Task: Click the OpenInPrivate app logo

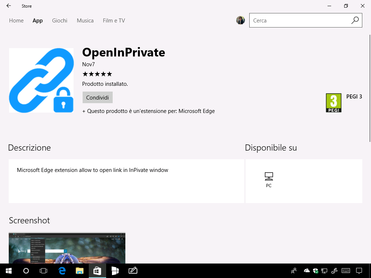Action: (41, 80)
